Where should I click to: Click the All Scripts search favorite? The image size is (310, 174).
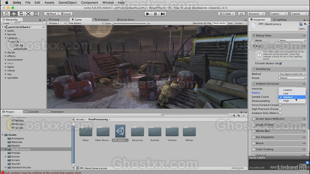pos(17,128)
